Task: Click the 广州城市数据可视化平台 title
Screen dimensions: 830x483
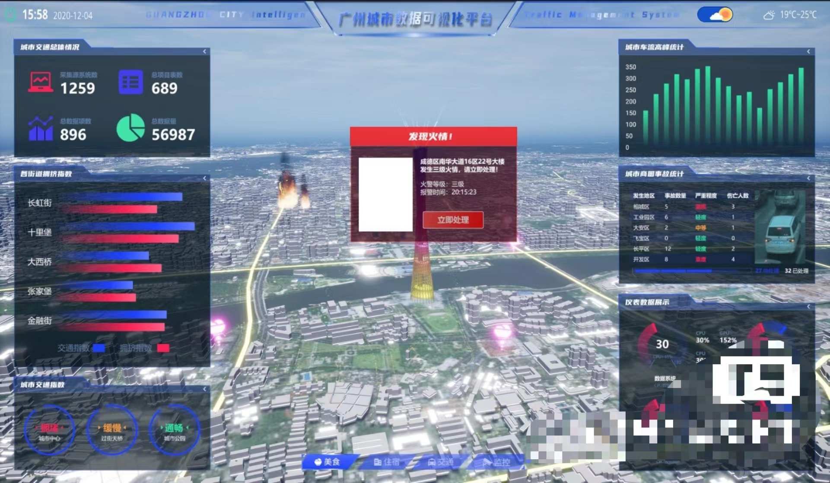Action: pyautogui.click(x=415, y=19)
